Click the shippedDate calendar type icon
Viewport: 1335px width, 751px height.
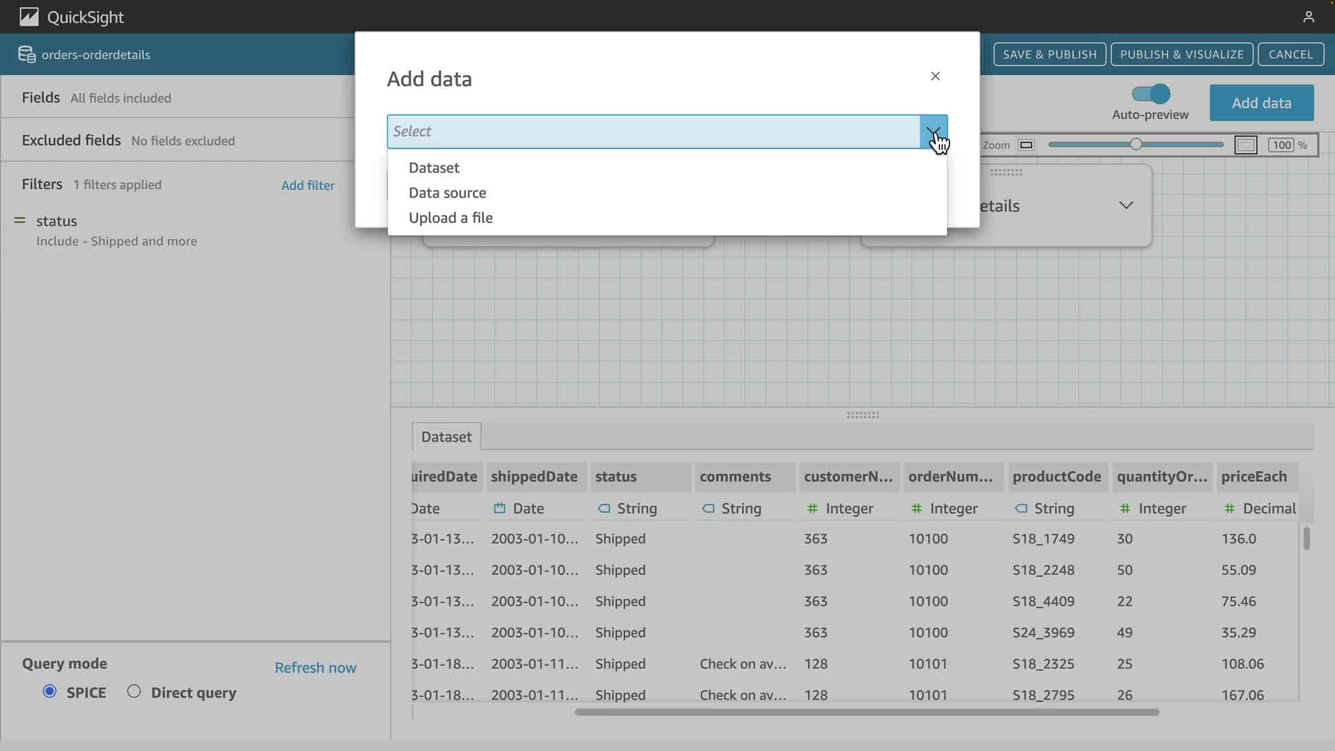pyautogui.click(x=499, y=508)
